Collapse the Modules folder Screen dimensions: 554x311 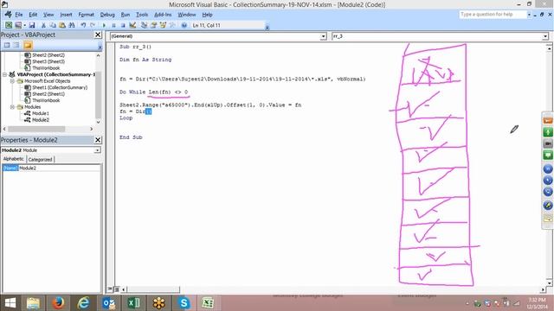pos(12,107)
